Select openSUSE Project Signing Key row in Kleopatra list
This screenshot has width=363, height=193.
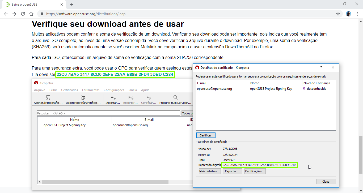[x=115, y=125]
